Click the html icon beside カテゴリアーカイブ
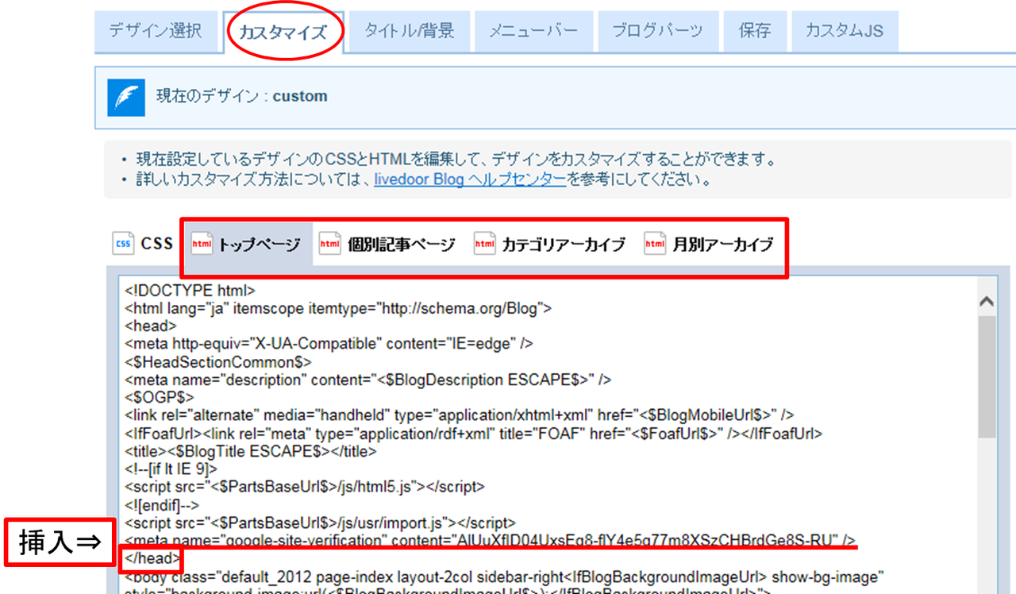 click(x=484, y=245)
